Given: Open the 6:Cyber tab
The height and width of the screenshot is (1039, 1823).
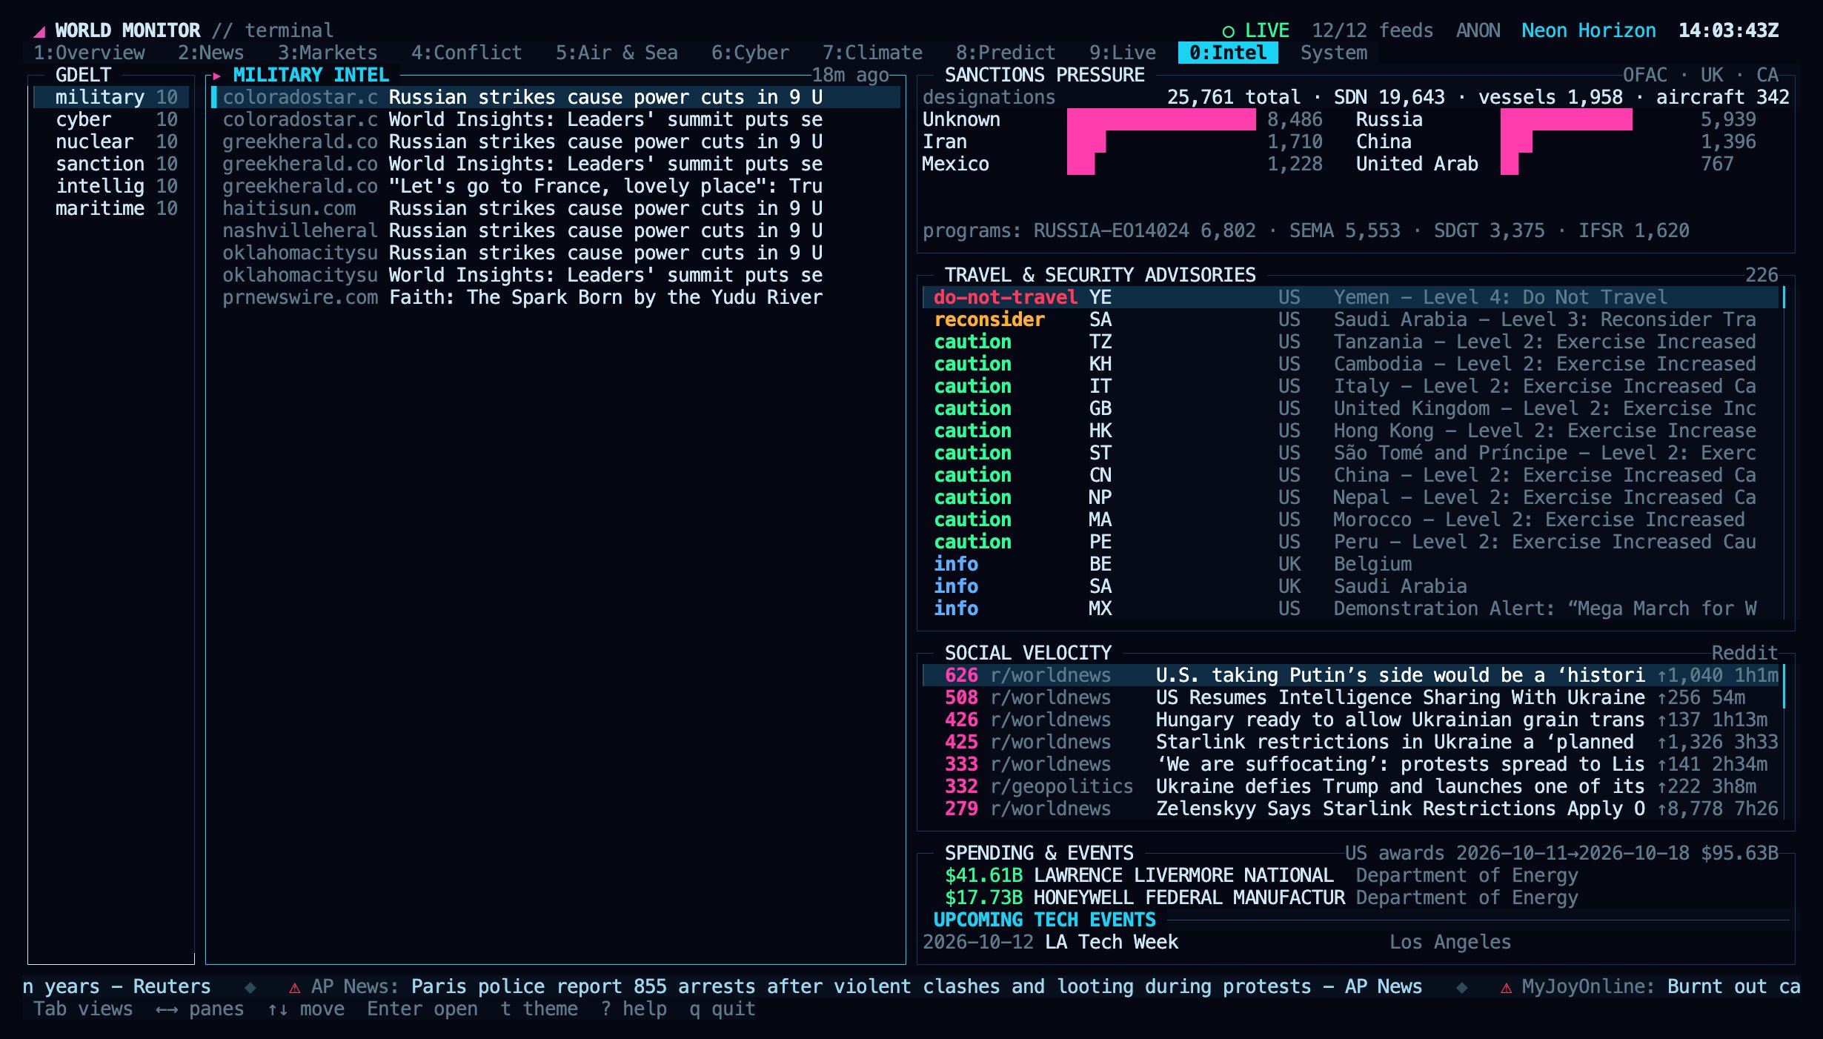Looking at the screenshot, I should (750, 53).
